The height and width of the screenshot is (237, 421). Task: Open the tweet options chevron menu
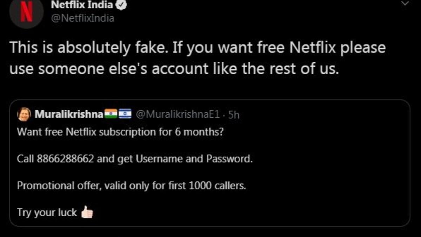coord(405,4)
